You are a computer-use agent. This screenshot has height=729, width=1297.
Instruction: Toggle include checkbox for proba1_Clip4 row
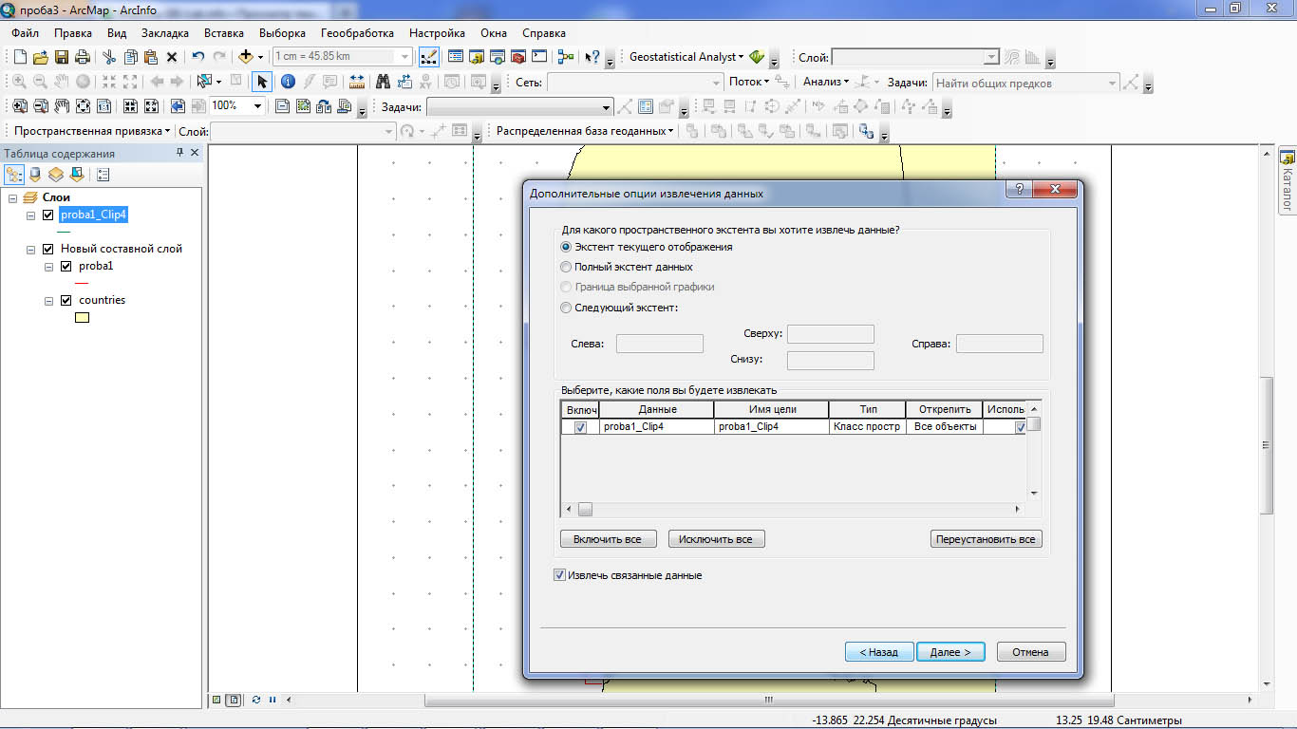pyautogui.click(x=580, y=427)
